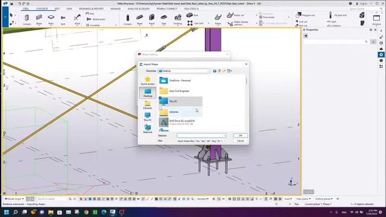The image size is (386, 217).
Task: Click the Redo arrow in title bar
Action: coord(24,4)
